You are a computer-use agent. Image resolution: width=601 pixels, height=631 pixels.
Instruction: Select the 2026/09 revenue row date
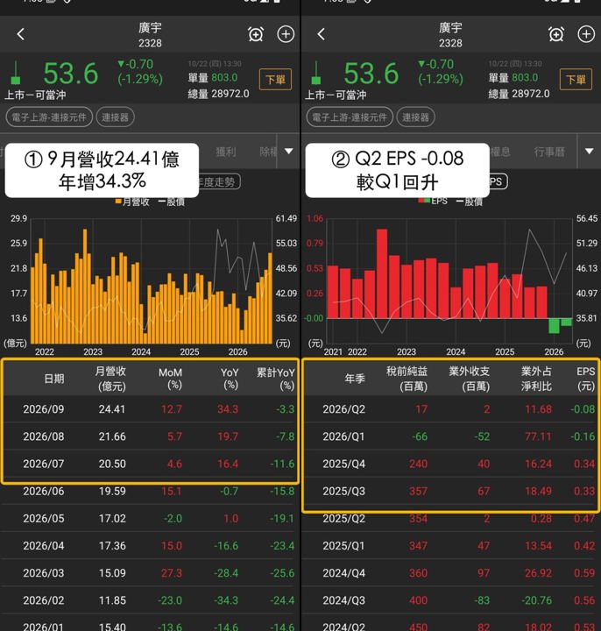pos(44,409)
